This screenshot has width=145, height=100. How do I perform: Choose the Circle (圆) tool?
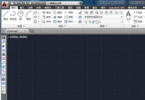pyautogui.click(x=20, y=16)
